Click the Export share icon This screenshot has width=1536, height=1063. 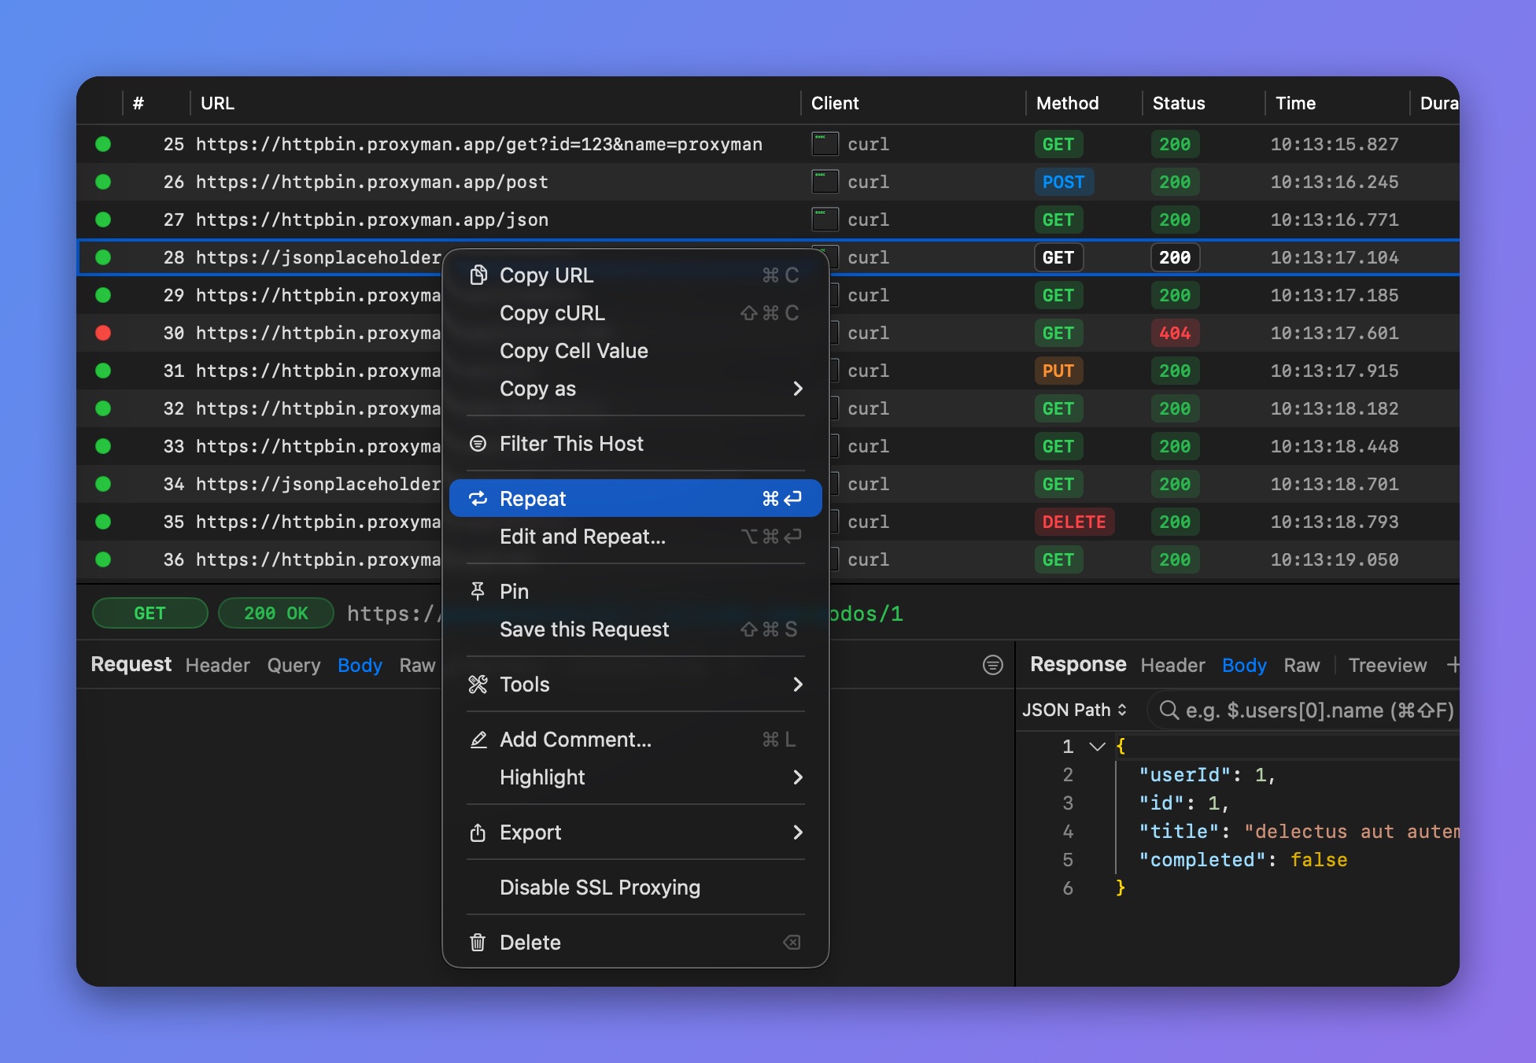pos(478,832)
